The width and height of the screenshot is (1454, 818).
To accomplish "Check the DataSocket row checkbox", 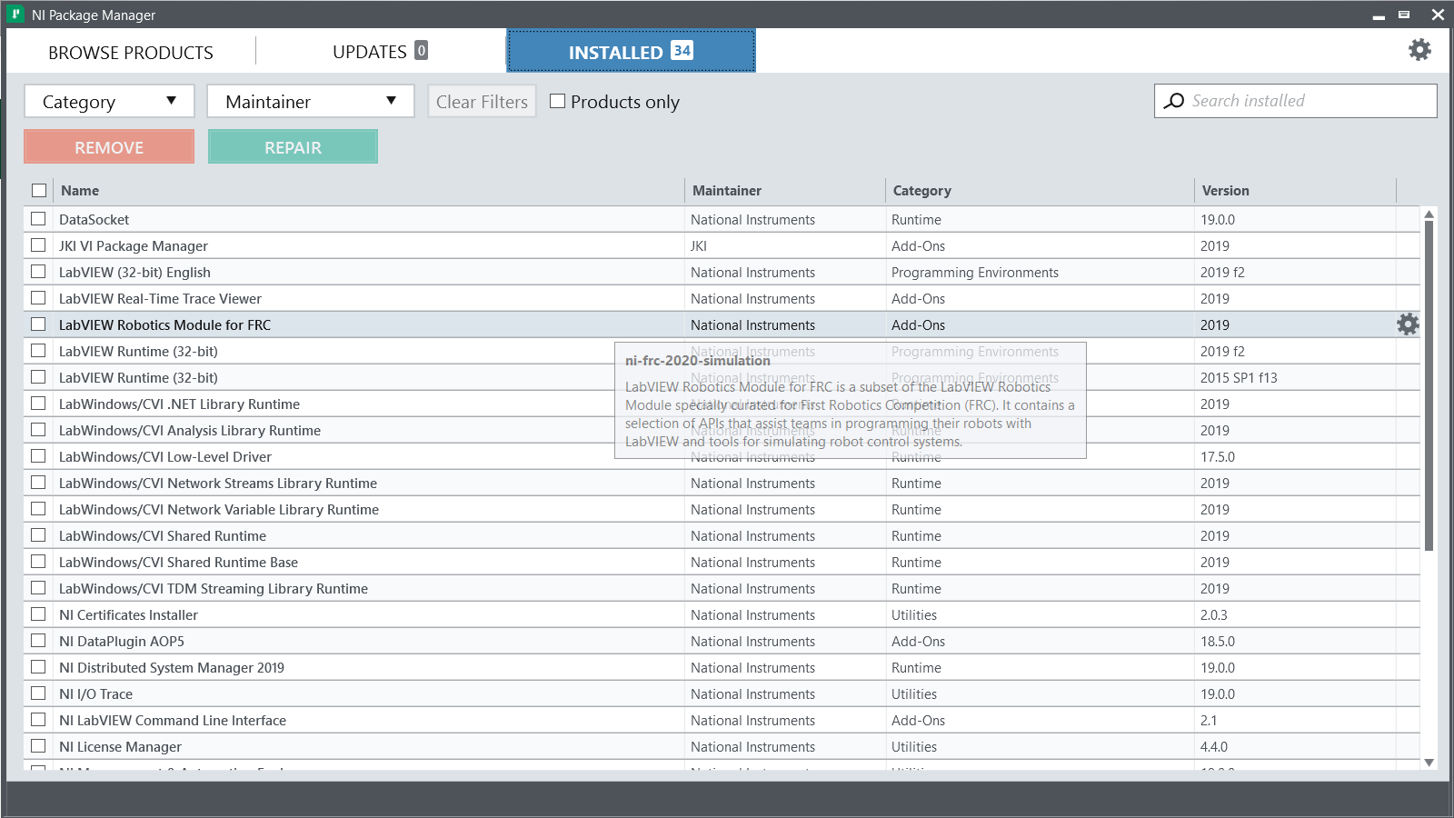I will [x=38, y=219].
